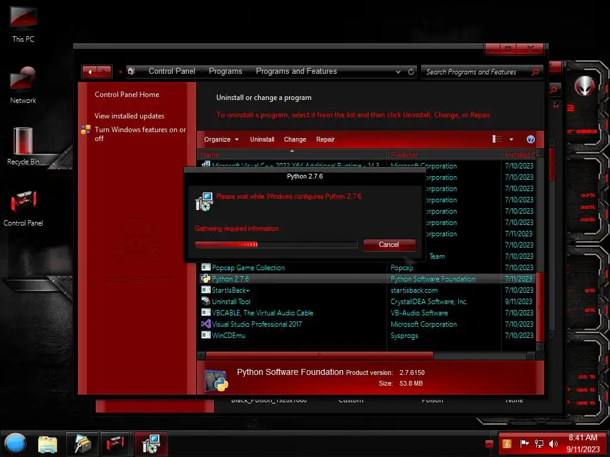Click Python Software Foundation publisher cell

[x=433, y=279]
